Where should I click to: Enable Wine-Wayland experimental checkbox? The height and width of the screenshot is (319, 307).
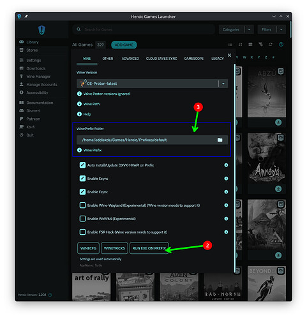point(82,205)
